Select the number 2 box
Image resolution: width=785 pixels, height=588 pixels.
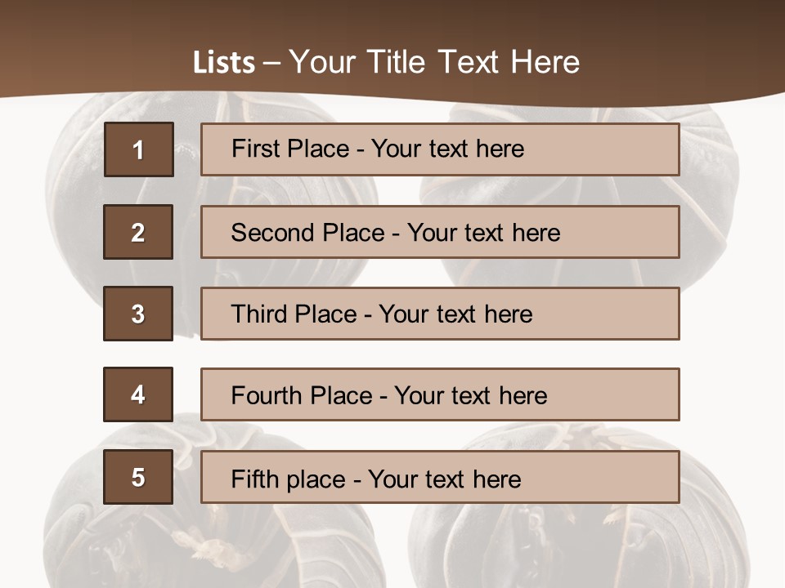point(138,232)
